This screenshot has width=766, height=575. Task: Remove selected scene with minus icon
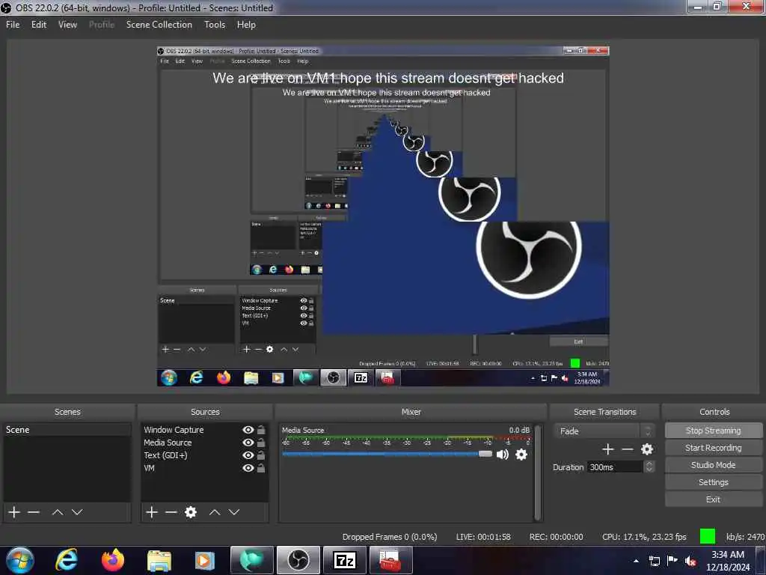pos(34,512)
